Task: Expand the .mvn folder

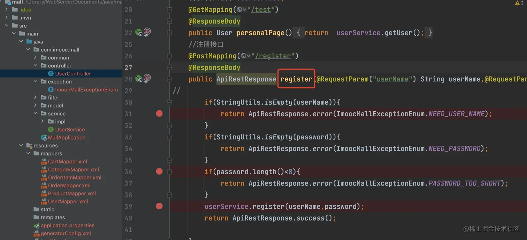Action: point(7,18)
